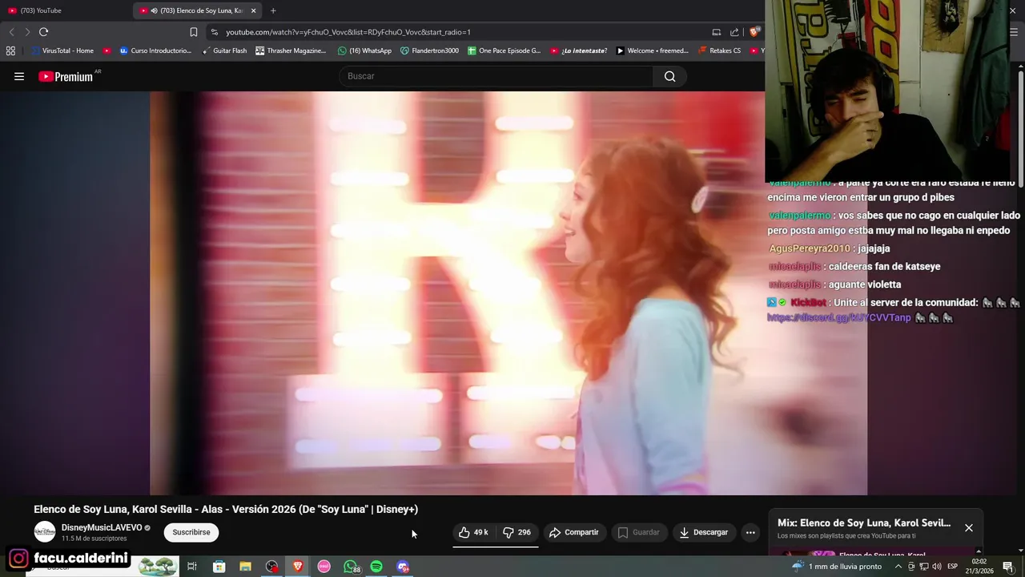
Task: Open OBS Studio from the taskbar
Action: [271, 567]
